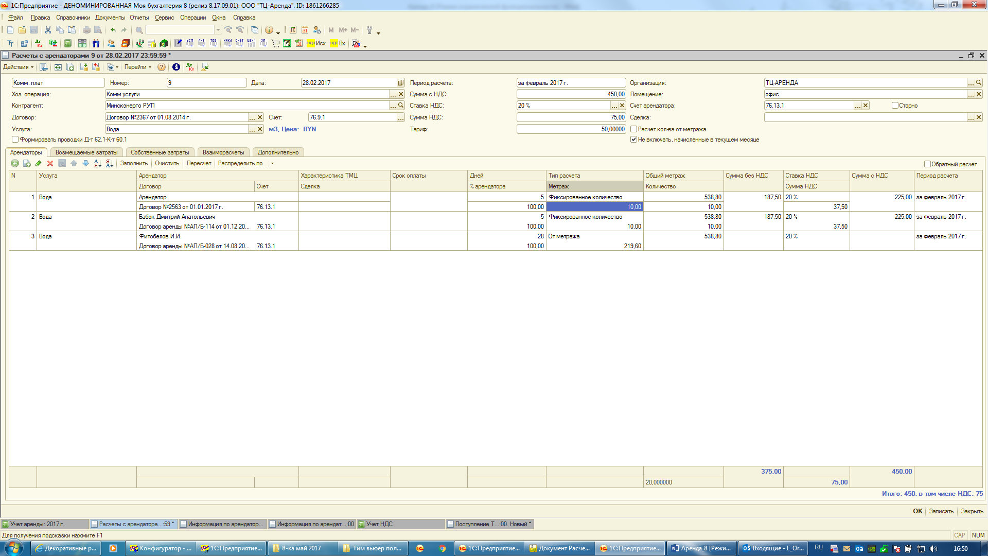Delete row with red X icon
The width and height of the screenshot is (988, 556).
[x=50, y=164]
